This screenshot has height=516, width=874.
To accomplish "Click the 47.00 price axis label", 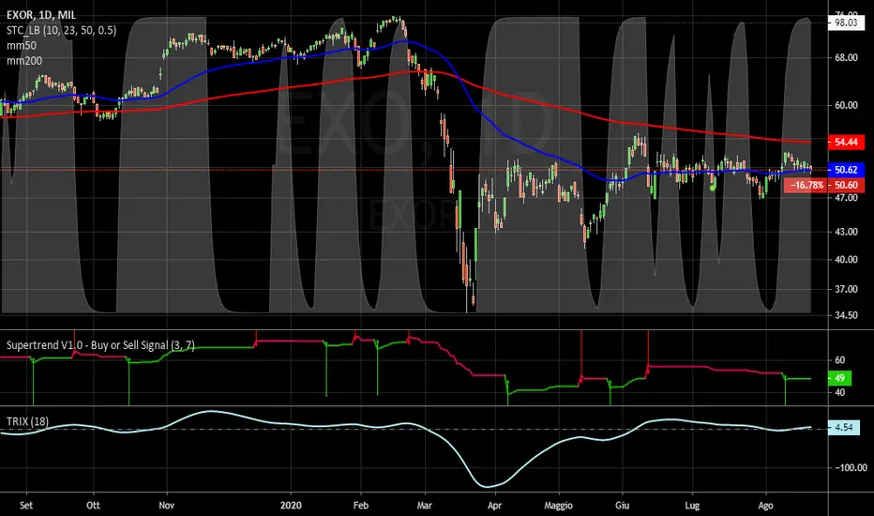I will click(846, 197).
